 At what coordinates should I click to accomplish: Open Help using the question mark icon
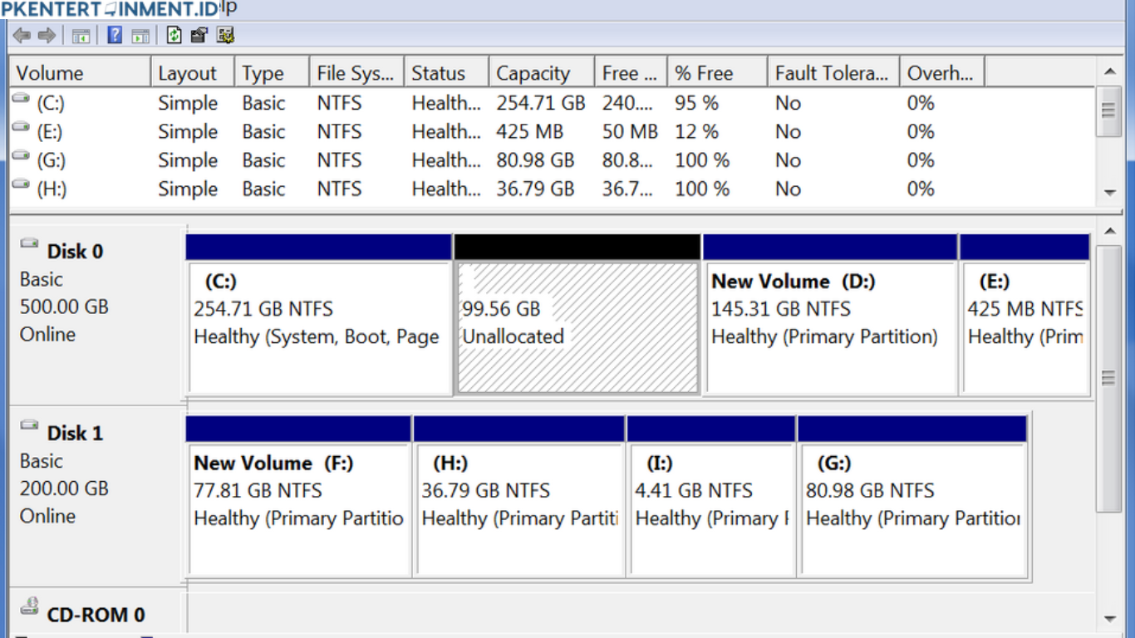[x=115, y=35]
